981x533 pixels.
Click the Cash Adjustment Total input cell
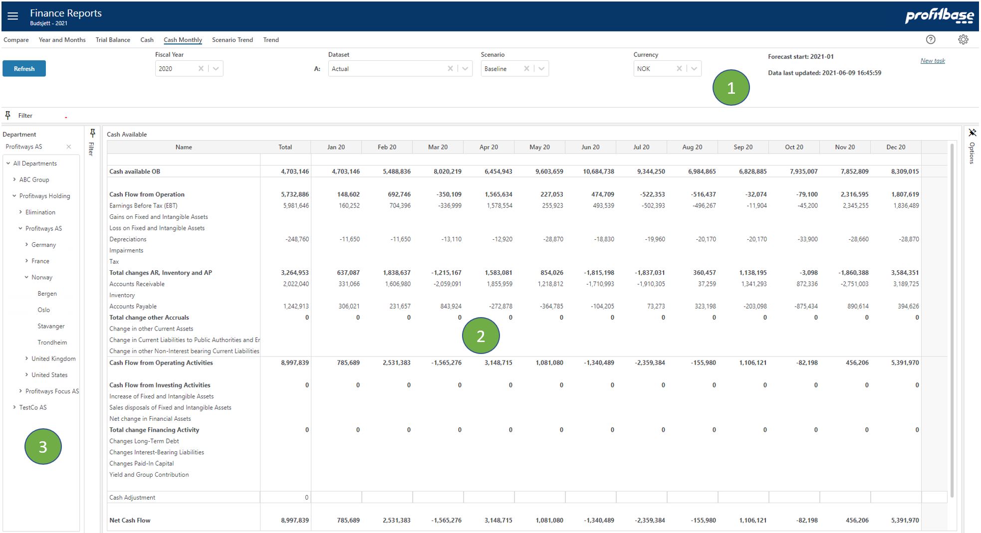click(x=285, y=498)
